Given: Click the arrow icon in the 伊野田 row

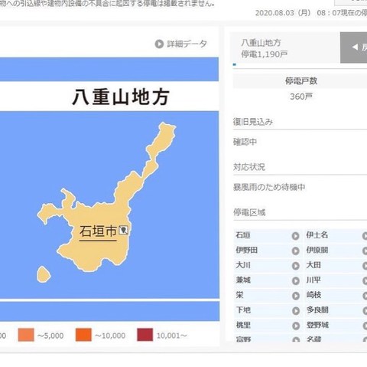Looking at the screenshot, I should click(x=295, y=251).
